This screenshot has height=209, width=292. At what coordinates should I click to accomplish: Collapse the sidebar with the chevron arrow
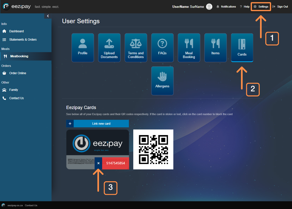pos(48,16)
